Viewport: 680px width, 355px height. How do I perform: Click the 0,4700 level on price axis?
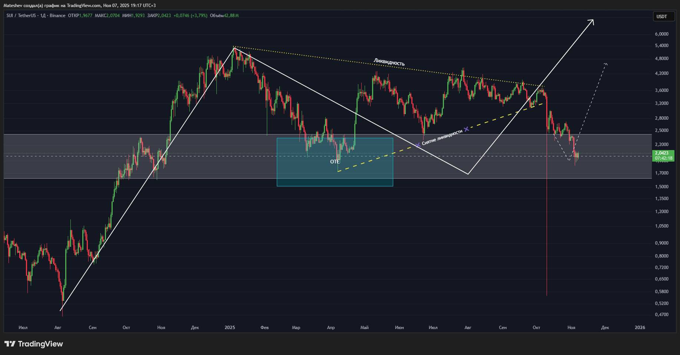click(661, 315)
